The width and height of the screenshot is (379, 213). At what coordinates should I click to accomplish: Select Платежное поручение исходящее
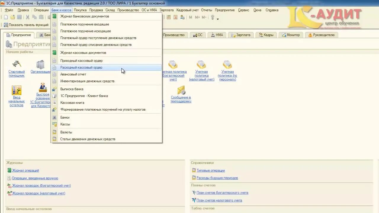(106, 31)
